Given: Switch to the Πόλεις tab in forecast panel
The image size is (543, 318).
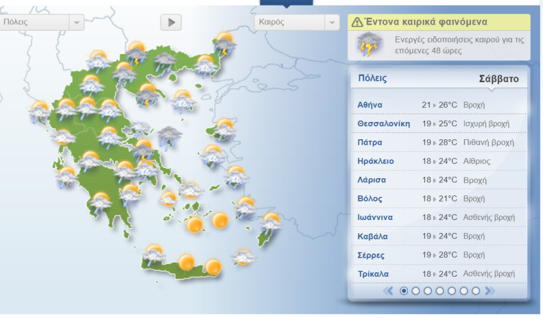Looking at the screenshot, I should click(372, 79).
